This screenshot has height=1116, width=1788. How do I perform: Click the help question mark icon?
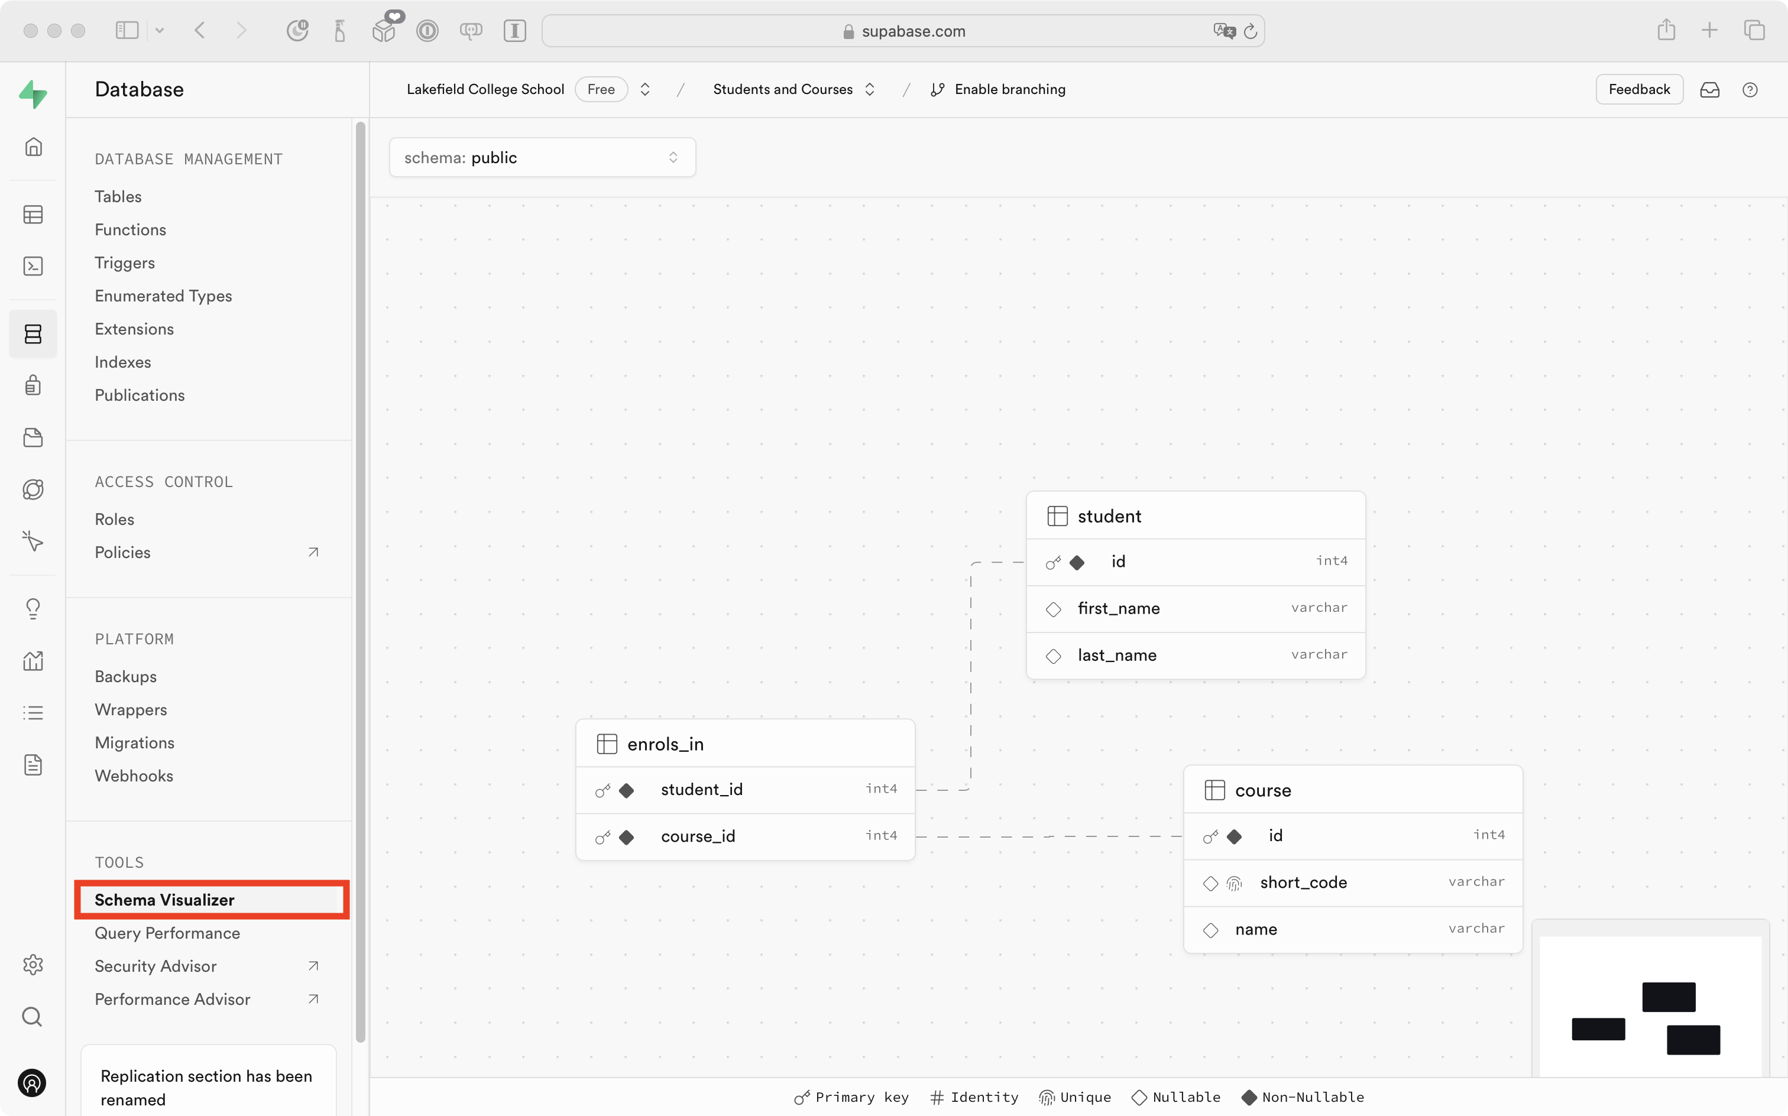[1750, 90]
